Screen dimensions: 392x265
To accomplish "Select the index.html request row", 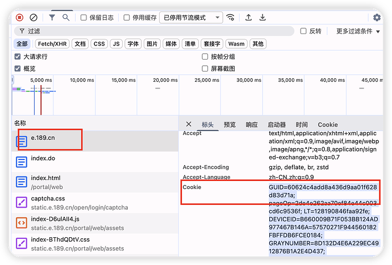I will pyautogui.click(x=95, y=182).
